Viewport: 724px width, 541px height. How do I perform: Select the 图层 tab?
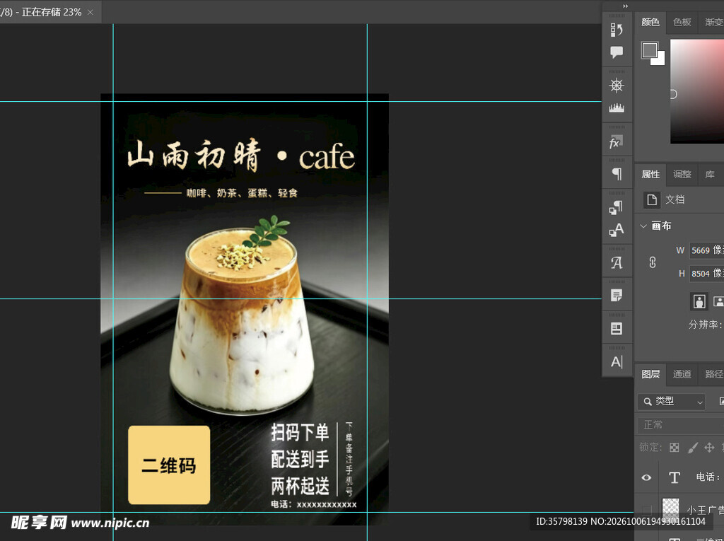coord(650,374)
